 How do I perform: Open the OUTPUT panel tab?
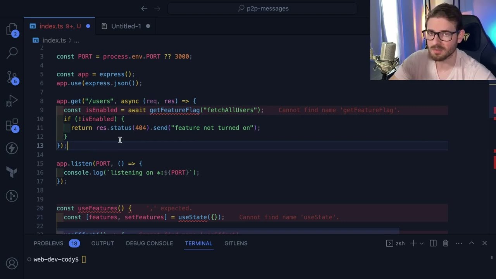click(103, 243)
